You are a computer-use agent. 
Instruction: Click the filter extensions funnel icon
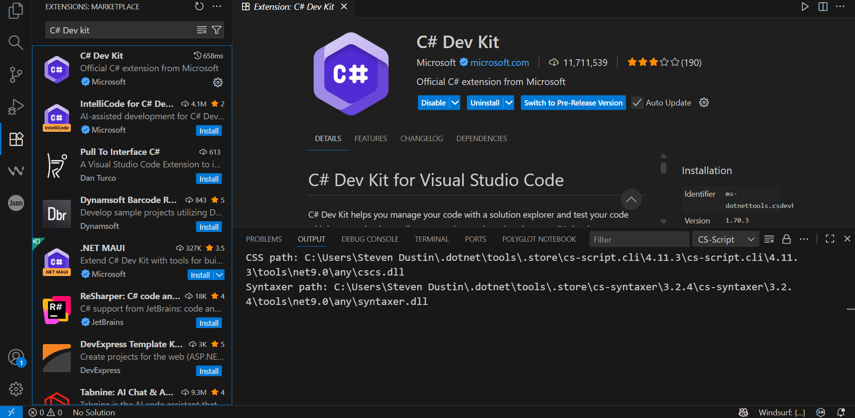pyautogui.click(x=217, y=30)
